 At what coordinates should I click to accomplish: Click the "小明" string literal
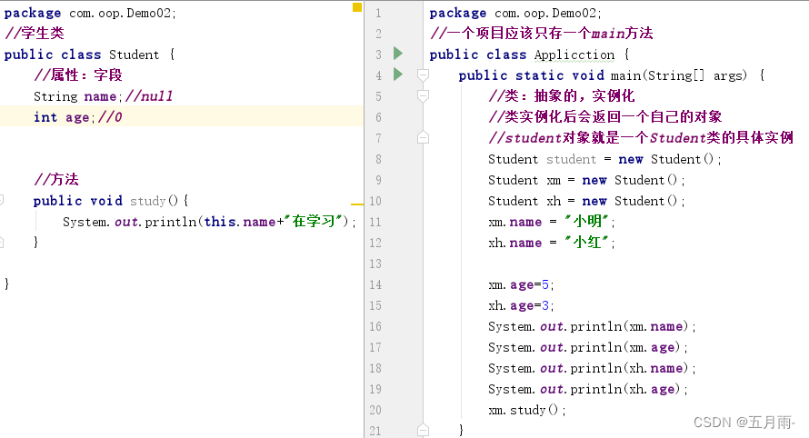[586, 222]
